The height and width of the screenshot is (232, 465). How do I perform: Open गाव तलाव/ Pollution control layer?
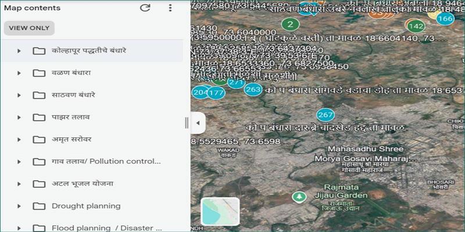pyautogui.click(x=106, y=162)
